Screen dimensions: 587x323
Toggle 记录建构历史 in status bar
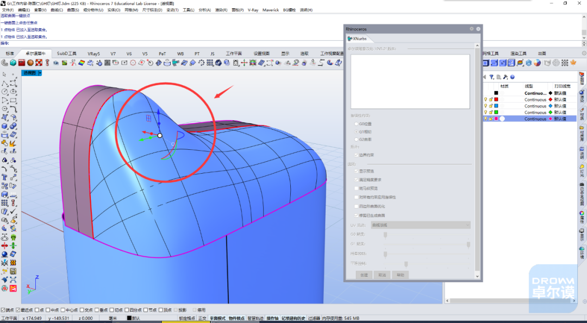click(293, 319)
